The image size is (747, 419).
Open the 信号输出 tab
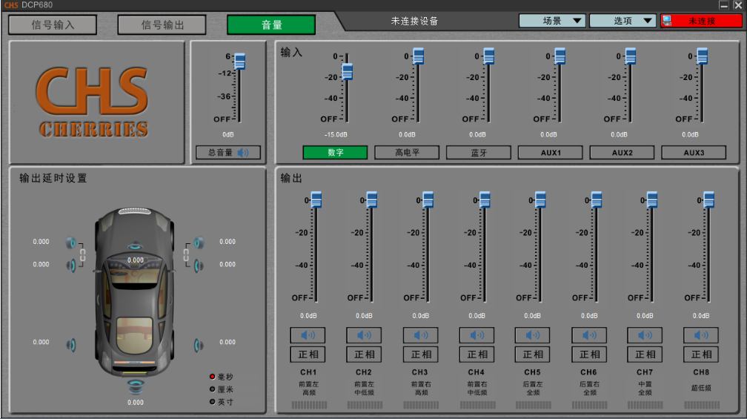pos(162,24)
